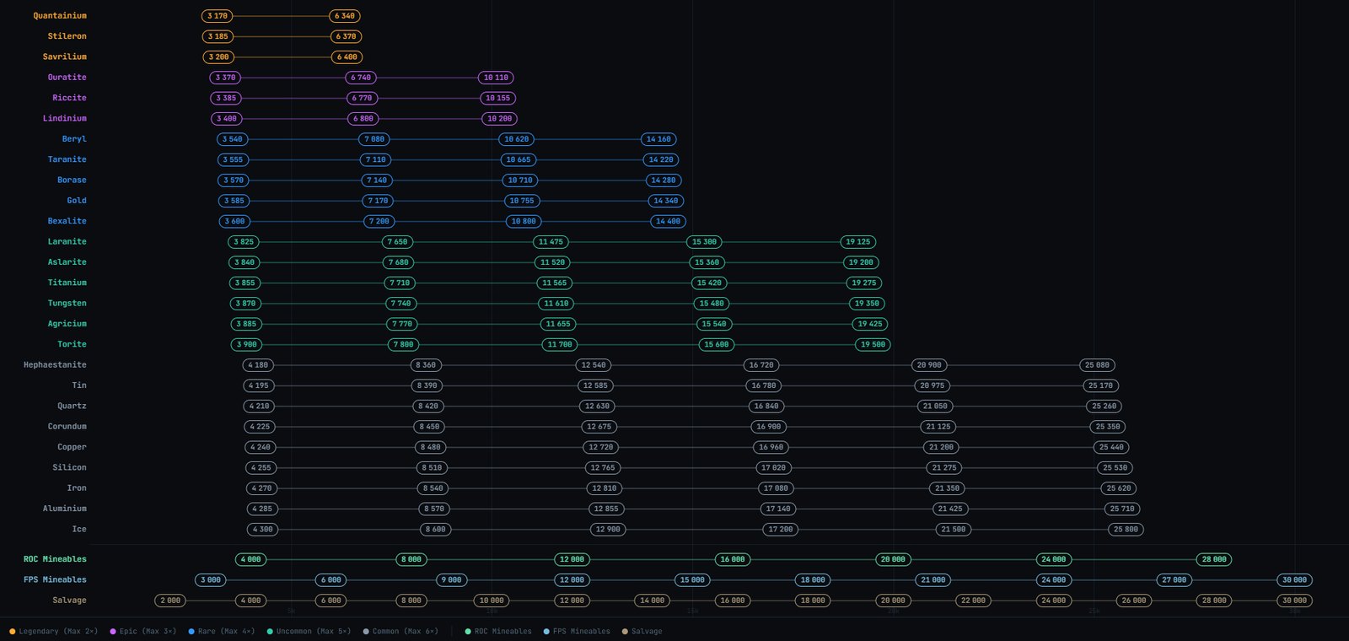Click the 2 000 value in Salvage row
Image resolution: width=1349 pixels, height=641 pixels.
tap(170, 601)
